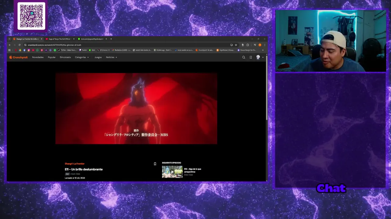Close the Saga of Tanya browser tab
The height and width of the screenshot is (219, 391).
74,39
